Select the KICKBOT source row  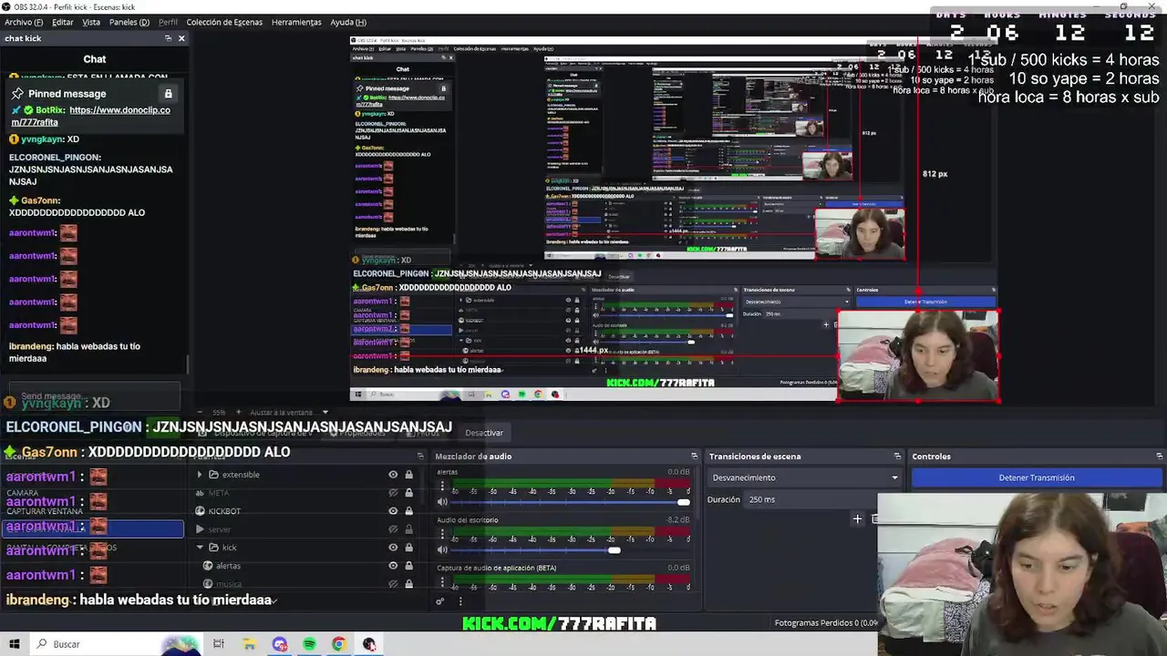point(305,511)
